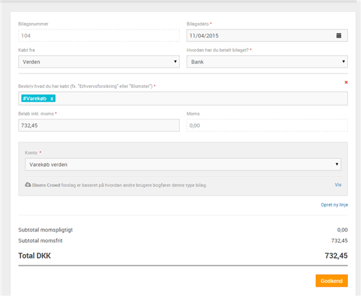Viewport: 361px width, 296px height.
Task: Click the Dinero Crowd cloud icon
Action: point(28,184)
